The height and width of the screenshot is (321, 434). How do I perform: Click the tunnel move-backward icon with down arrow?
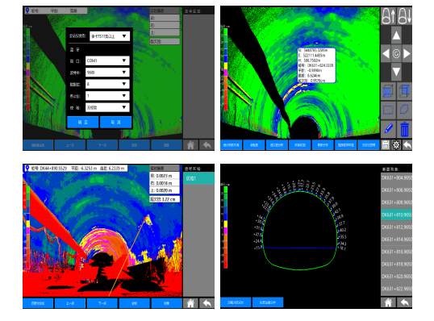404,16
